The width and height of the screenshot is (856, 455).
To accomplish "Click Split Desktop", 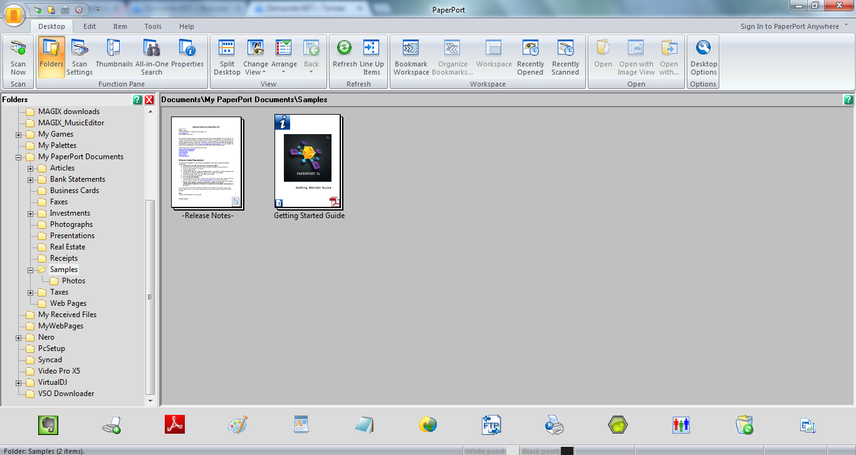I will click(227, 56).
